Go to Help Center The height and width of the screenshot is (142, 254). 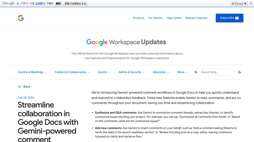[x=174, y=18]
